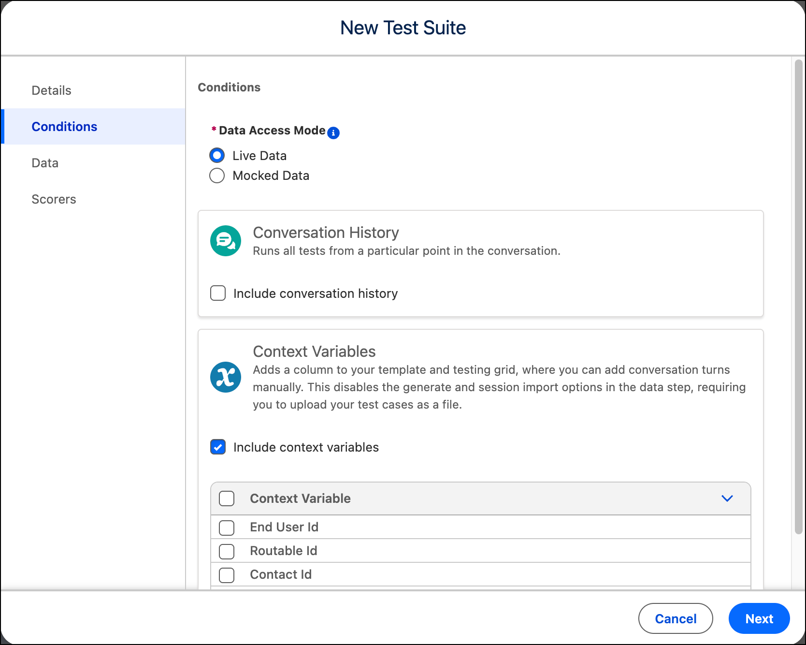Open the Conditions step
Image resolution: width=806 pixels, height=645 pixels.
pyautogui.click(x=93, y=127)
